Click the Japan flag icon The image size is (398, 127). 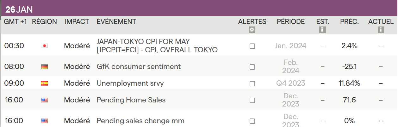point(44,46)
